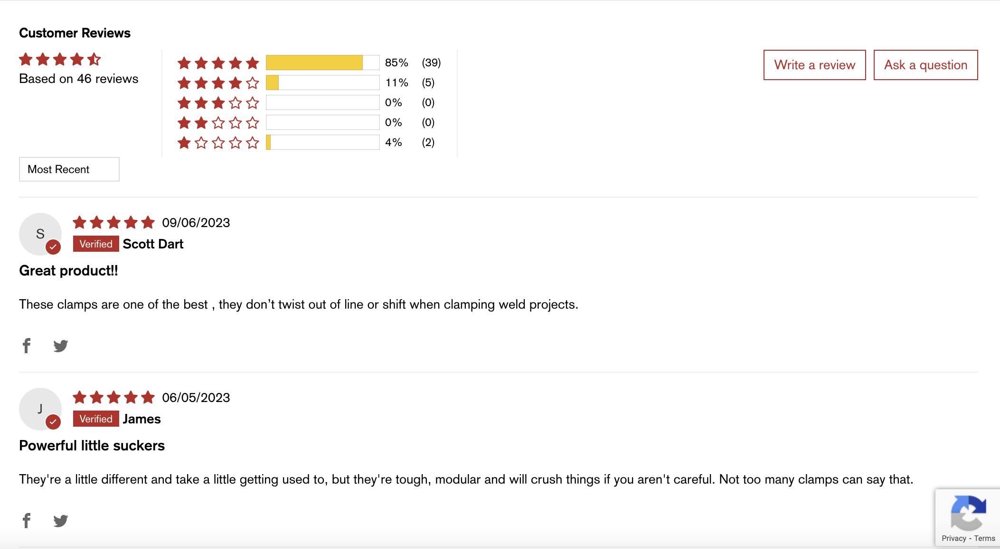The image size is (1000, 549).
Task: Share Scott Dart's review on Twitter
Action: click(x=61, y=346)
